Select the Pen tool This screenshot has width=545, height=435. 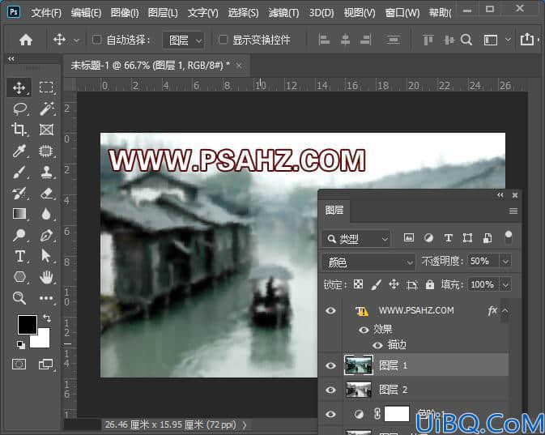tap(46, 236)
